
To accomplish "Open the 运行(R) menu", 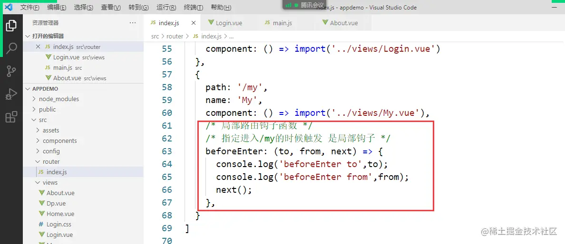I will [x=166, y=8].
